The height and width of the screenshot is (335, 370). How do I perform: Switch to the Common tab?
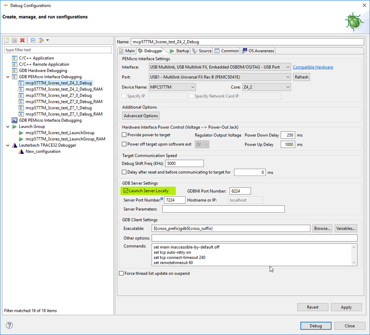[x=227, y=51]
